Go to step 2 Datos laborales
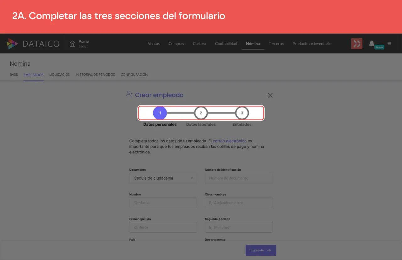The width and height of the screenshot is (402, 260). (201, 113)
